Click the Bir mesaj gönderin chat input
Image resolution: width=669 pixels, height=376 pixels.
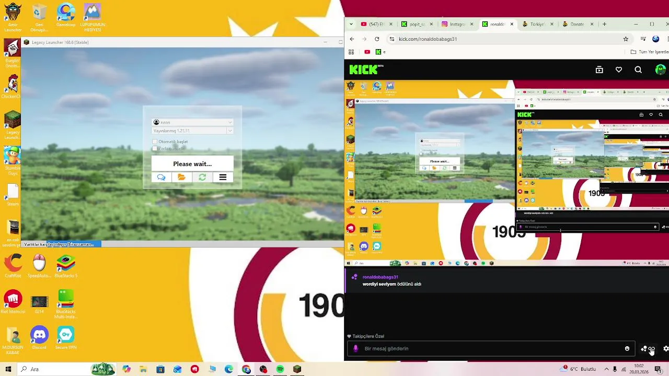point(491,348)
